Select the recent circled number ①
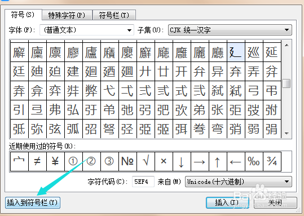Viewport: 304px width, 216px height. tap(73, 161)
